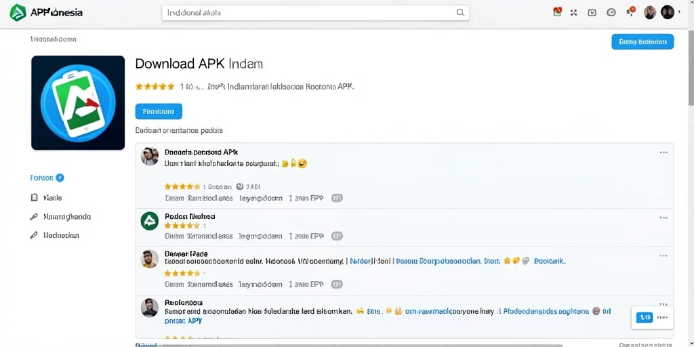Click the 'Download APK' page title
The width and height of the screenshot is (694, 347).
point(199,64)
